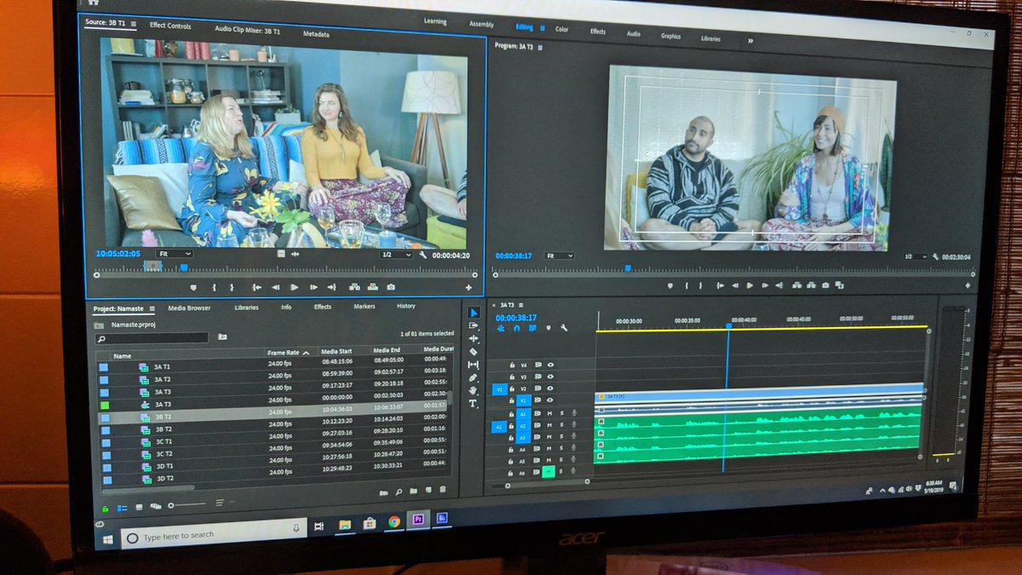Click Project panel search field

(152, 338)
